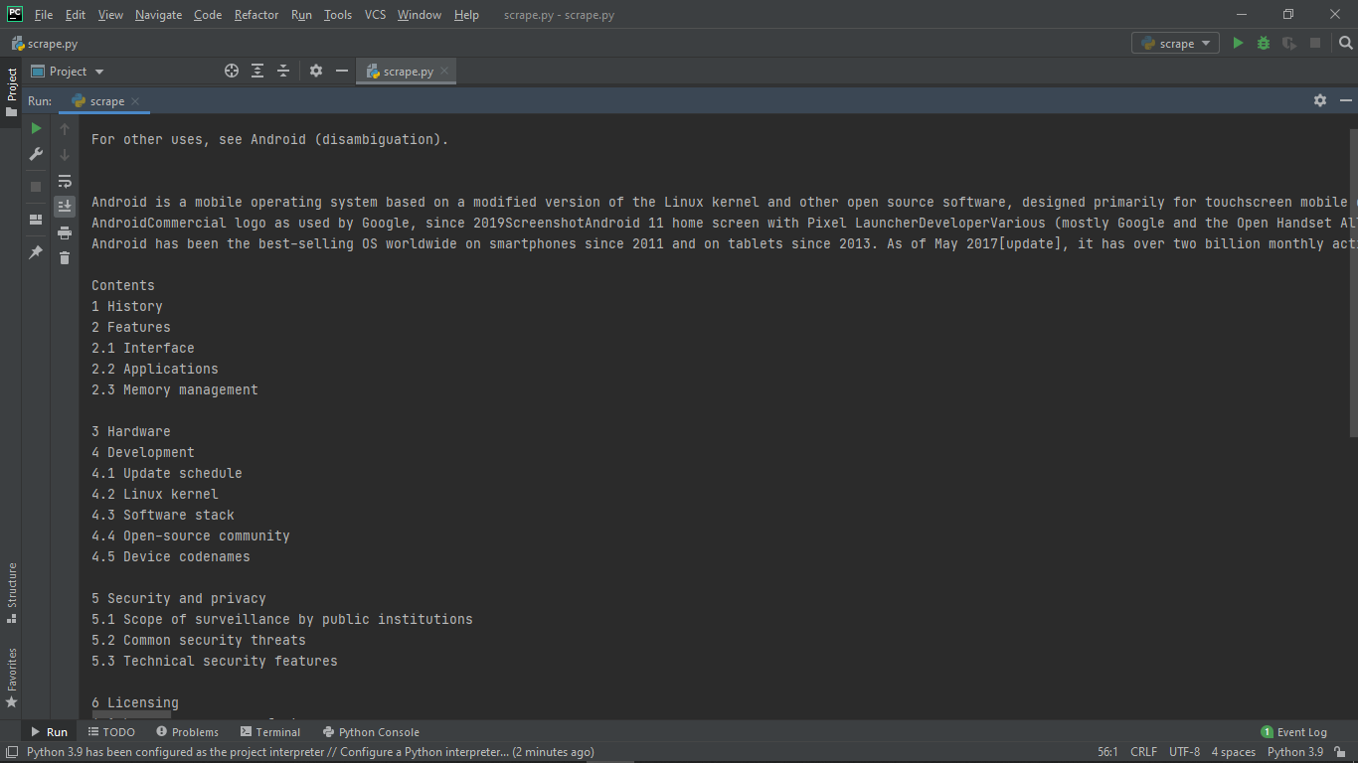This screenshot has width=1358, height=763.
Task: Jump down the stack trace arrow
Action: coord(65,155)
